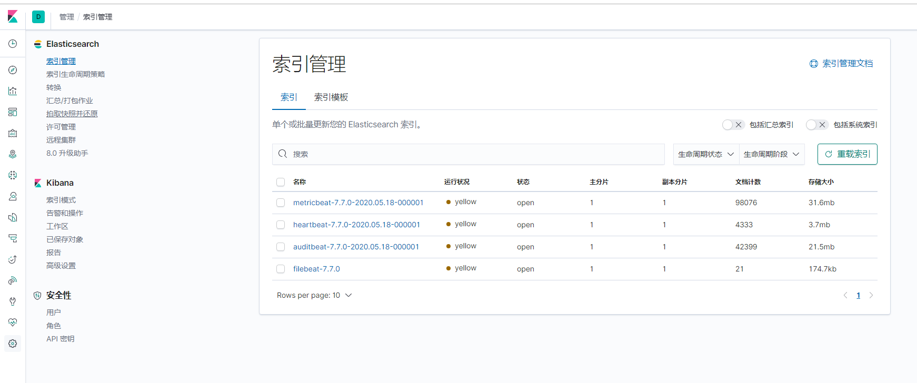
Task: Open the metricbeat-7.7.0-2020.05.18-000001 index link
Action: [x=358, y=203]
